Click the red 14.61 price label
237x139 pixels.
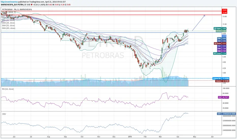click(225, 10)
